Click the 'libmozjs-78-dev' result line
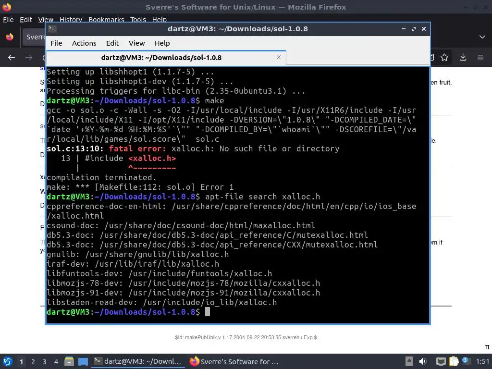The width and height of the screenshot is (492, 369). click(x=184, y=283)
